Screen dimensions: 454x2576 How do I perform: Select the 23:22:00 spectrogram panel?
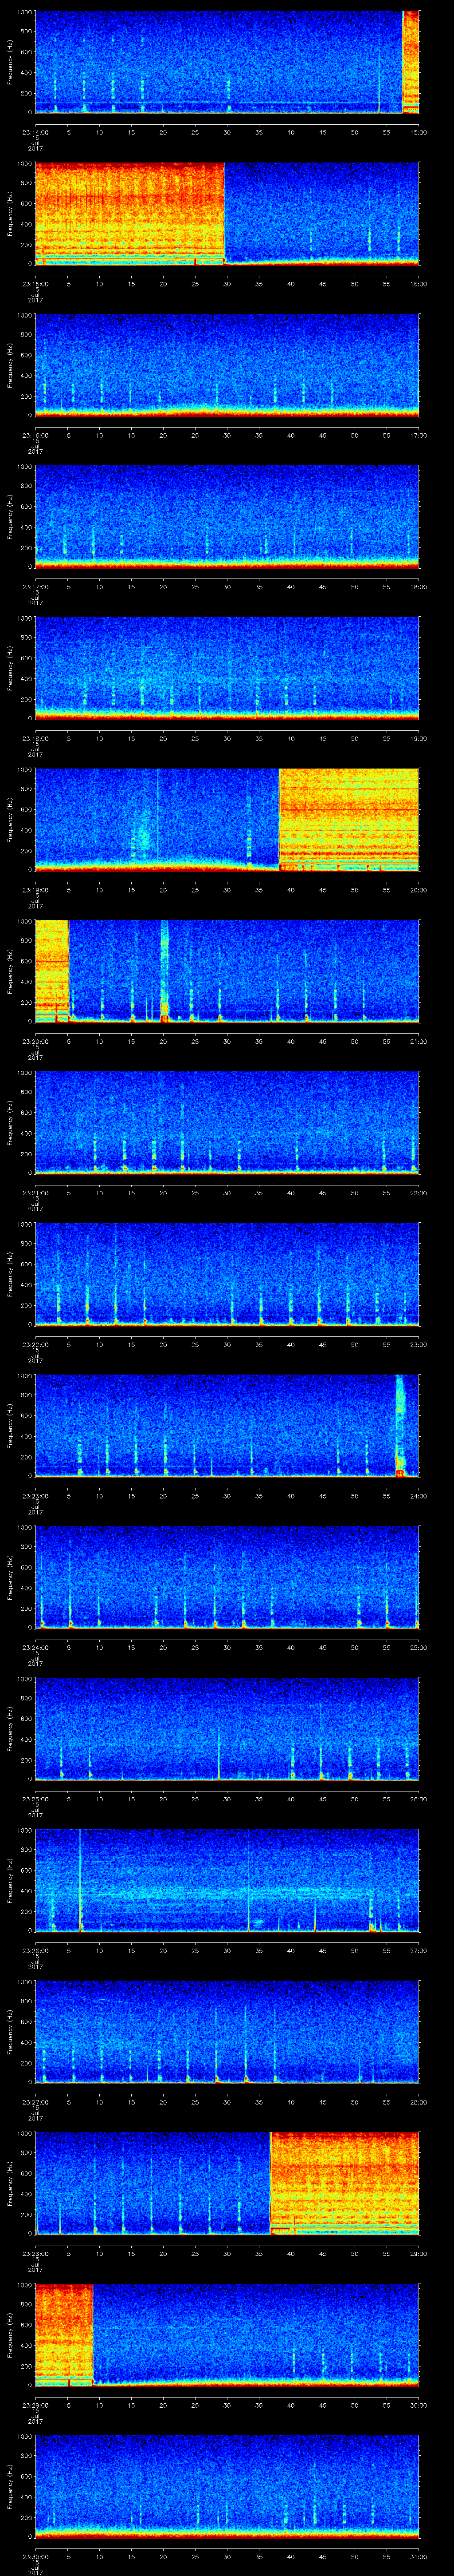[227, 1273]
